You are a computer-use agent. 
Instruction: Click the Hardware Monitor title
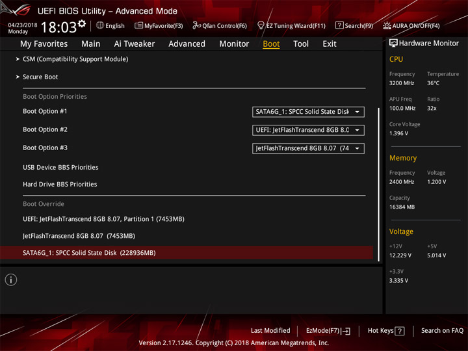coord(429,44)
